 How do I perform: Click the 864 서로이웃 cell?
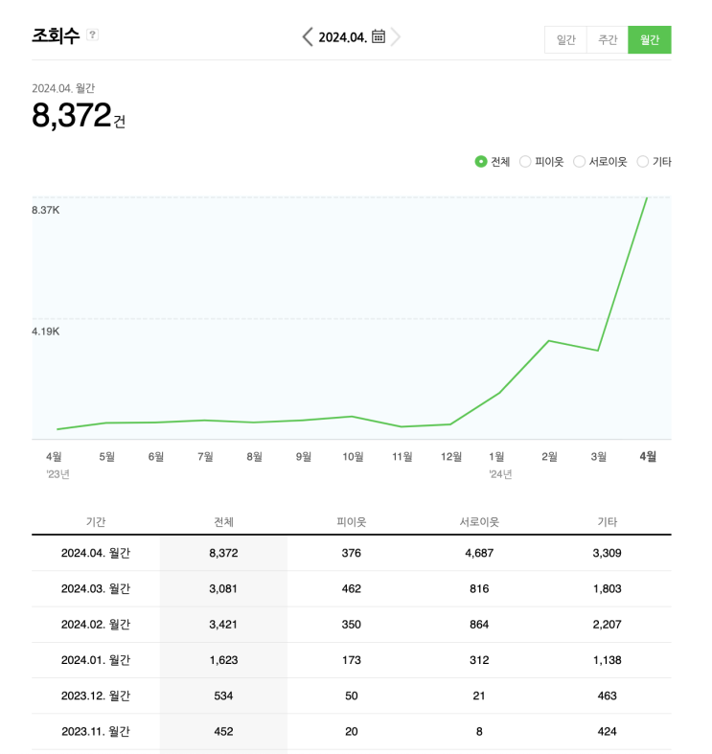click(x=479, y=624)
